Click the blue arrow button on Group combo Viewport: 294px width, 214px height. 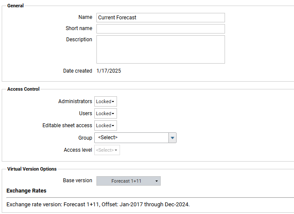tap(172, 138)
